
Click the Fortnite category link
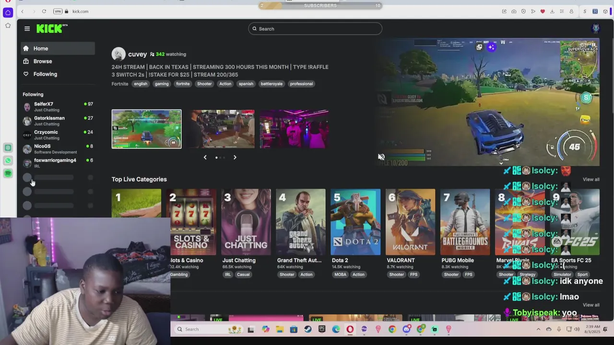coord(120,84)
